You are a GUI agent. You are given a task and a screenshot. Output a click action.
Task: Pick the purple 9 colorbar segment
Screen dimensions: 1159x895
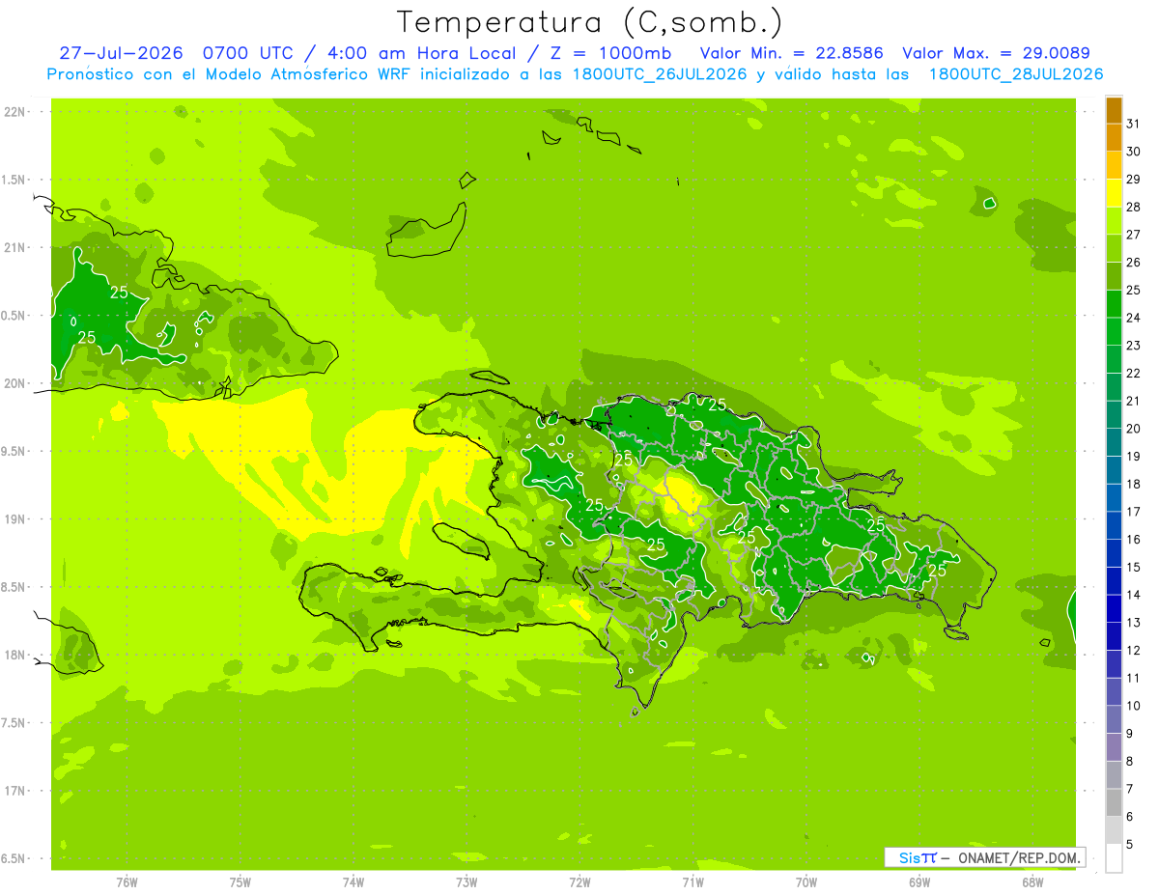tap(1114, 747)
